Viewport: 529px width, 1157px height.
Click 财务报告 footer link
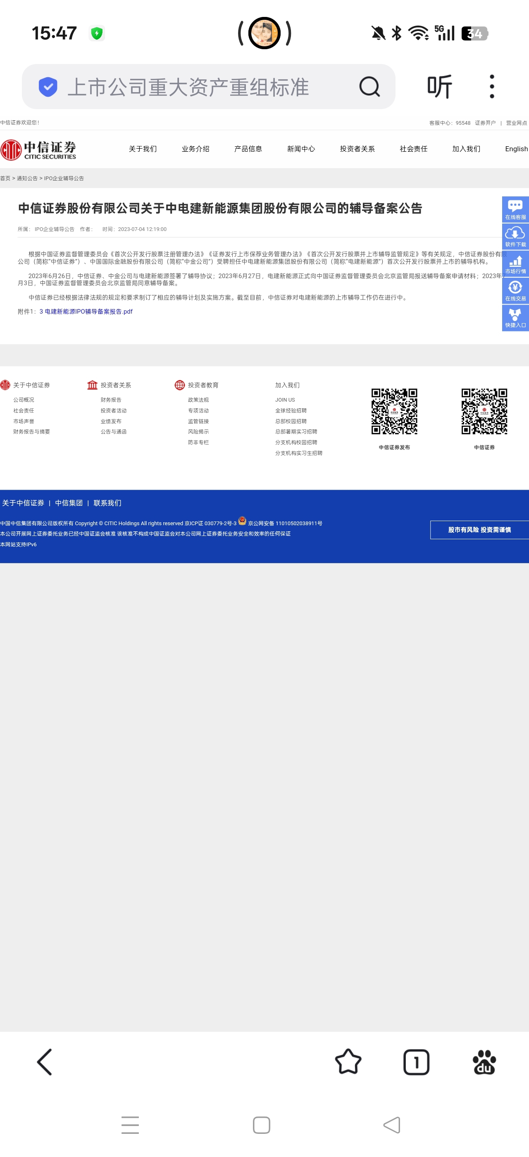111,400
